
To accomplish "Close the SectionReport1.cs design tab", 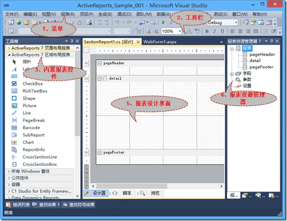I will (138, 42).
